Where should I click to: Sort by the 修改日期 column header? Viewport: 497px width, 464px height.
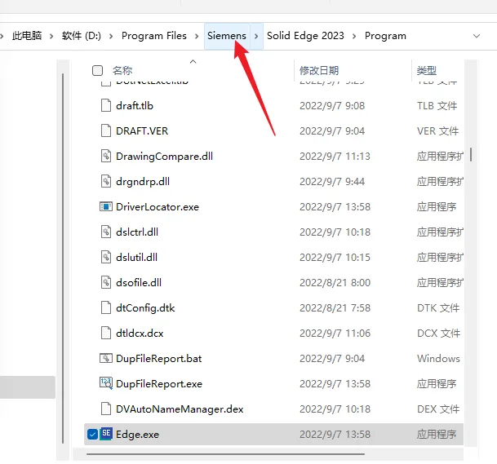click(319, 70)
